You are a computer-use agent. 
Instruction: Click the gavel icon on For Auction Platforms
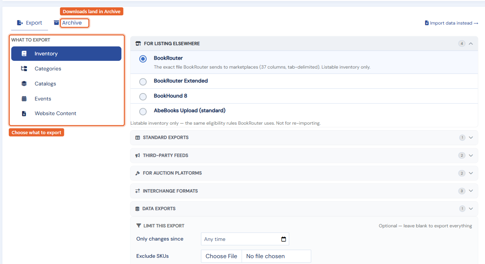coord(138,173)
